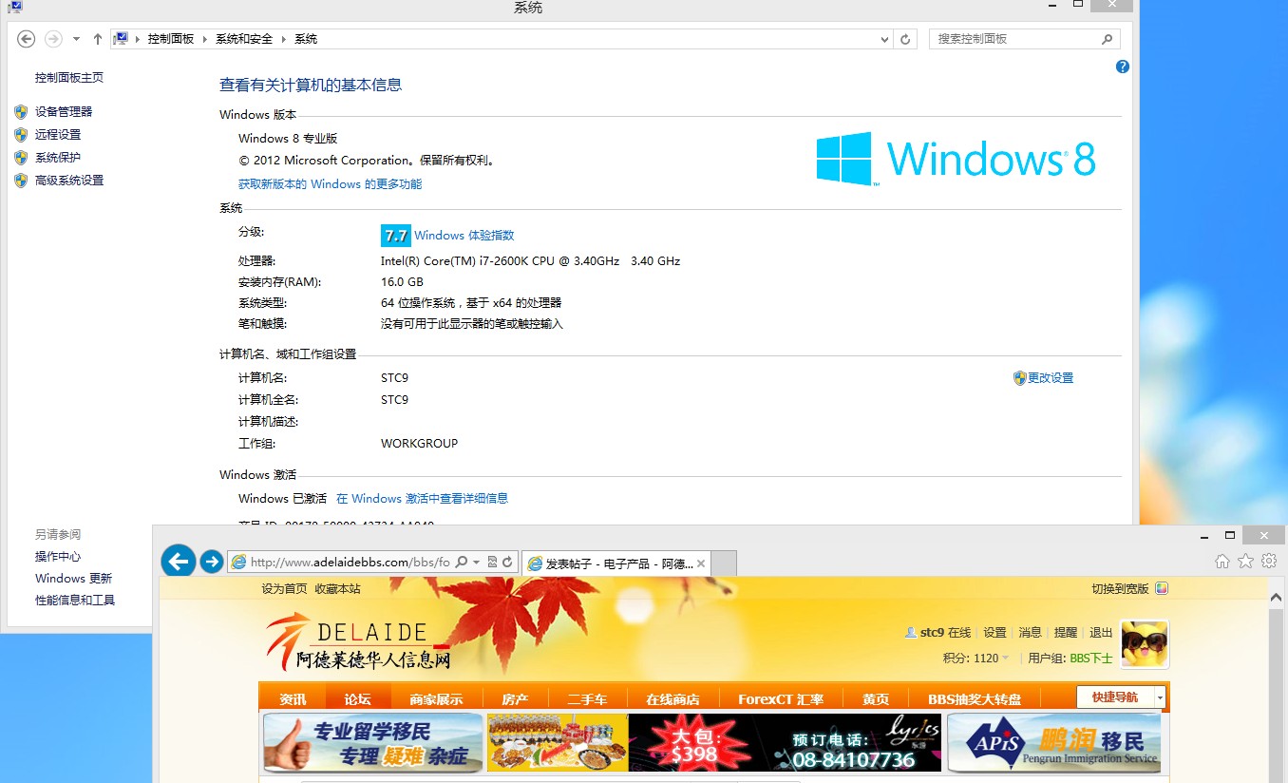Click 切换到宽版 layout switch
1288x783 pixels.
1121,589
